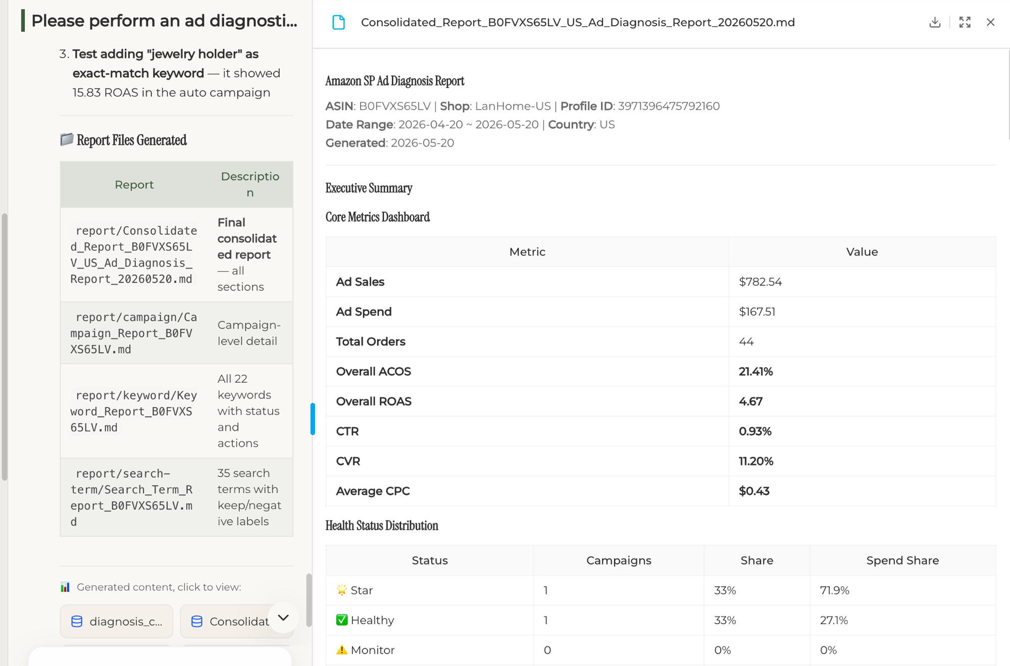Viewport: 1010px width, 666px height.
Task: Click the chat panel scrollbar on the left
Action: tap(5, 346)
